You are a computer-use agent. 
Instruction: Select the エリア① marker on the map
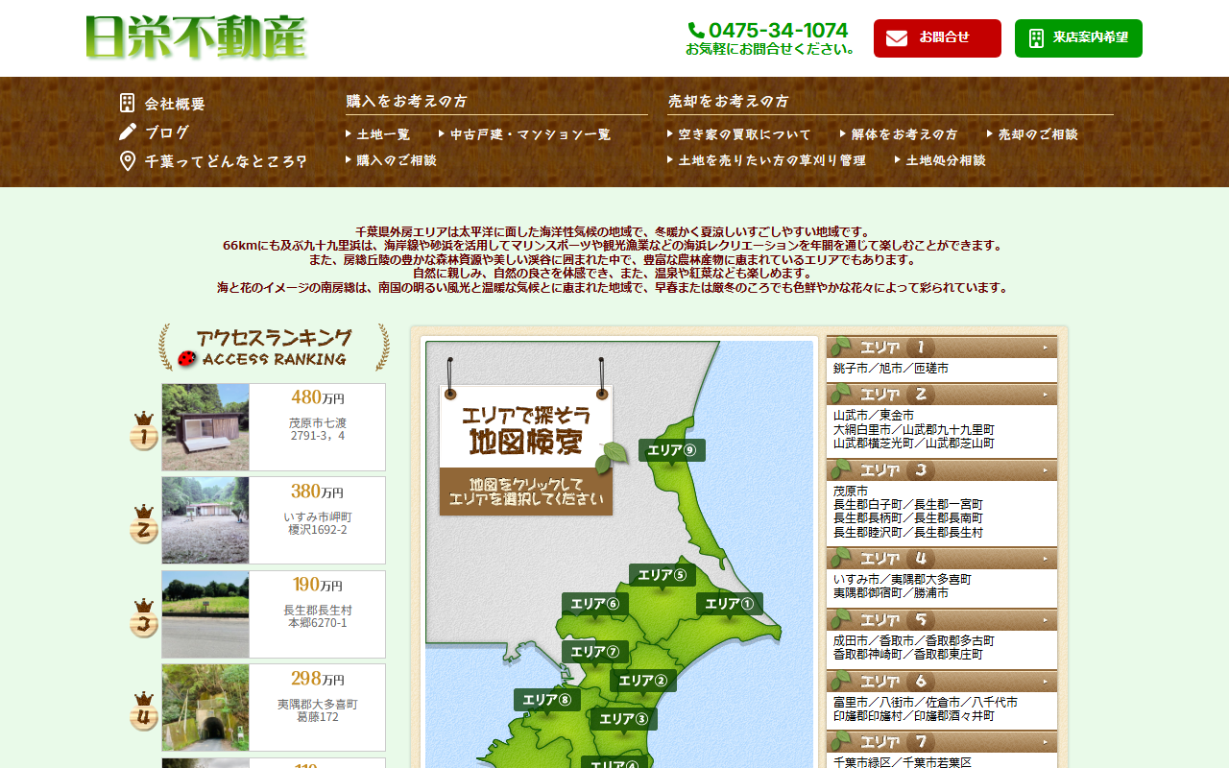point(730,604)
